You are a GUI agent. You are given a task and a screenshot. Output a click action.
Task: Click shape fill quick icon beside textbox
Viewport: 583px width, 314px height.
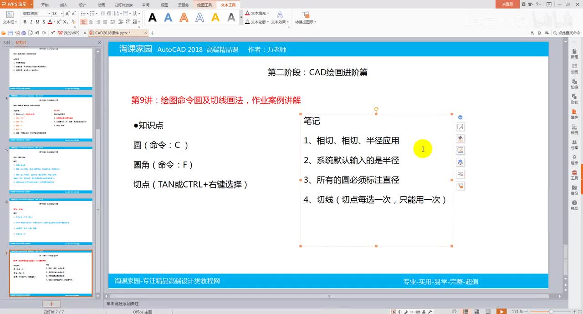460,138
